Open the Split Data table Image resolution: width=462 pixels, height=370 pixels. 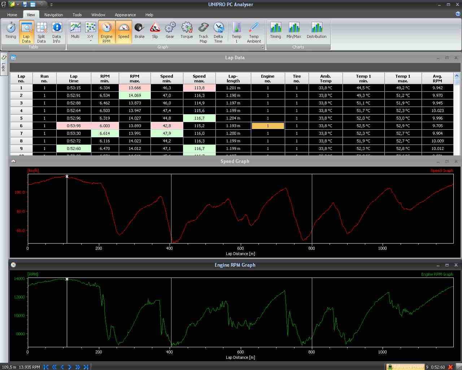point(42,32)
